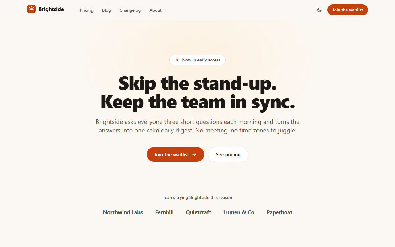Click the Quietcraft team name
This screenshot has width=395, height=247.
point(198,212)
